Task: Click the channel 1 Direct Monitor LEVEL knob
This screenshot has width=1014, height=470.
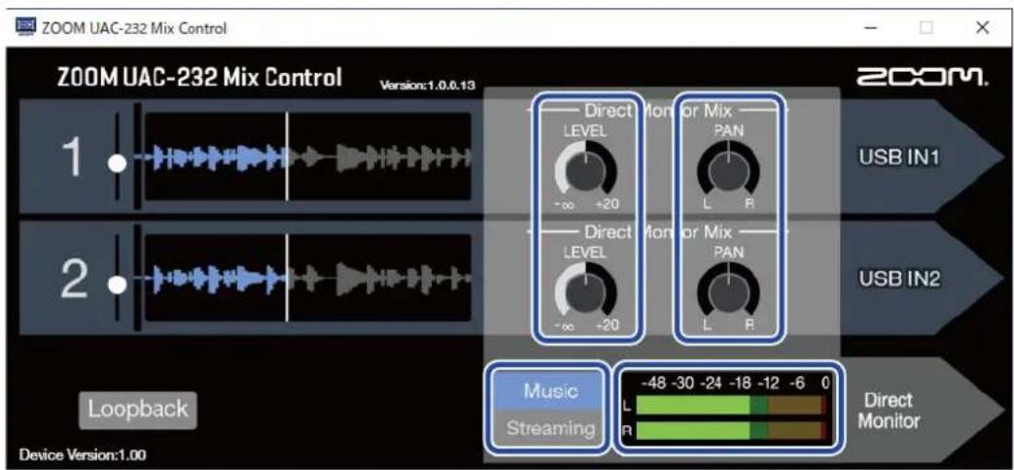Action: coord(586,173)
